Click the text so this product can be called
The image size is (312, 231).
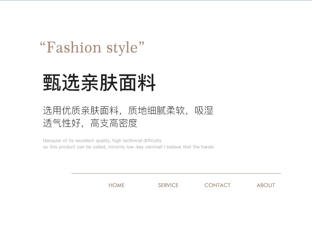pyautogui.click(x=74, y=147)
